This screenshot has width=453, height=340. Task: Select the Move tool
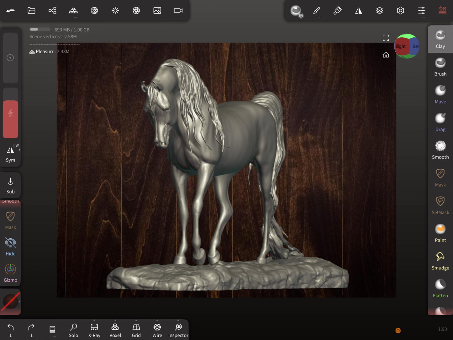(x=440, y=94)
